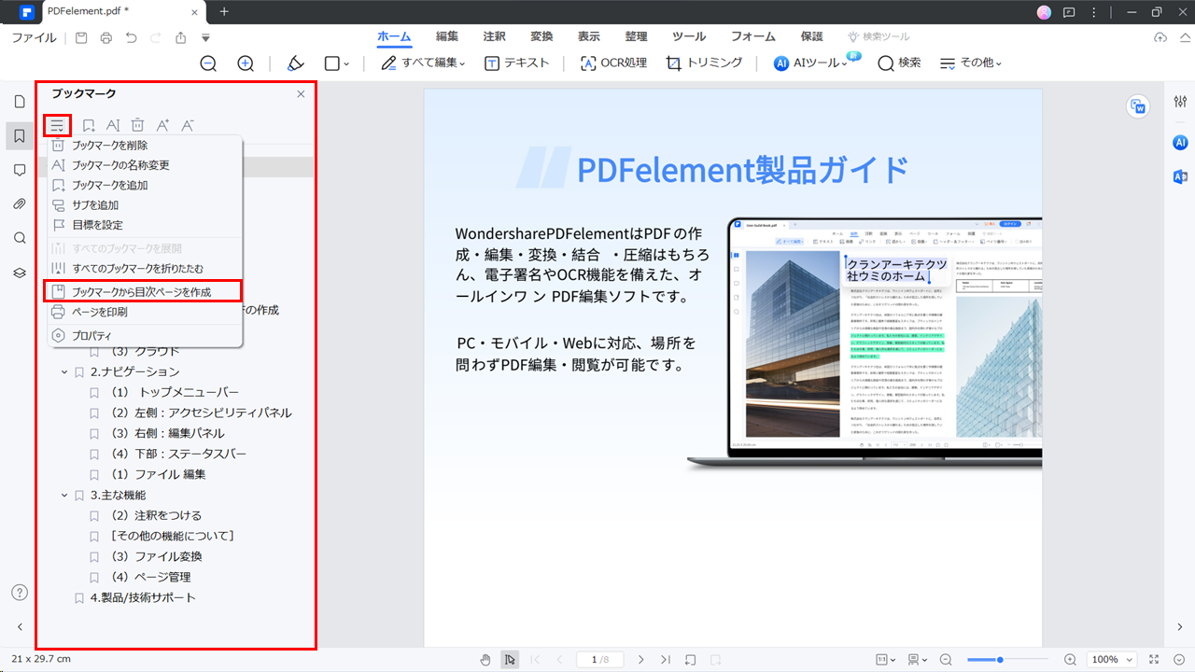This screenshot has width=1195, height=672.
Task: Open the comments sidebar icon
Action: tap(19, 170)
